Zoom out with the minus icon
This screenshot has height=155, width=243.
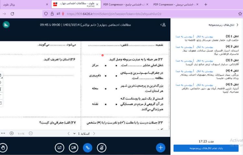click(31, 133)
